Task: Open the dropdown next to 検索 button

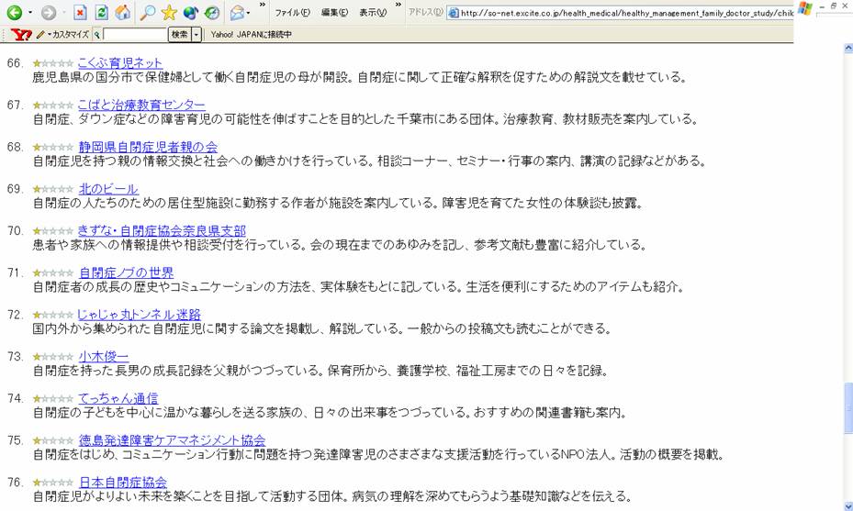Action: click(196, 34)
